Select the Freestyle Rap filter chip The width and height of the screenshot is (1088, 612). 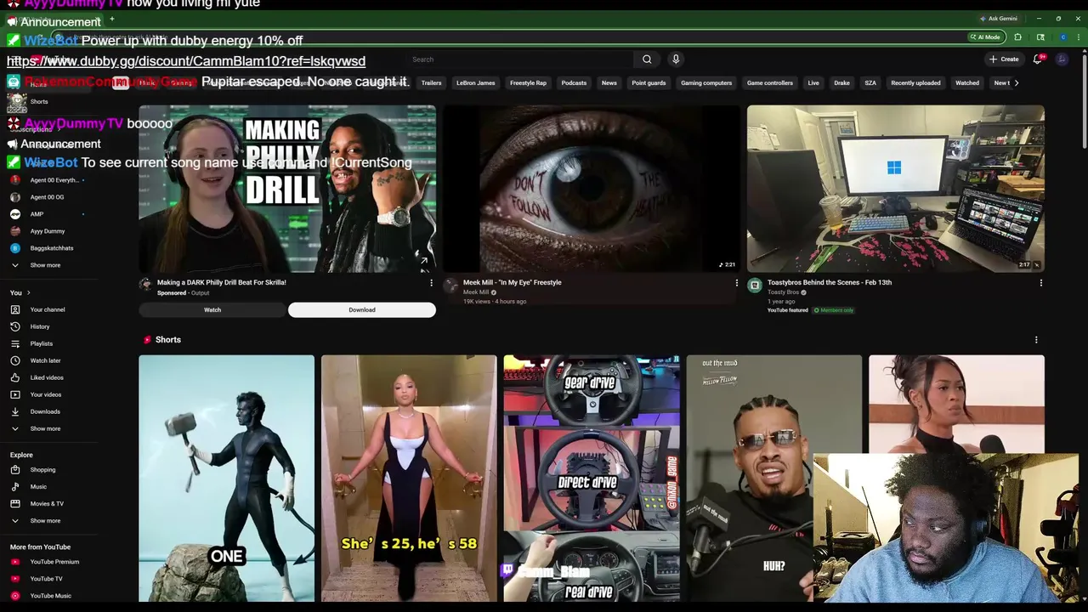click(x=529, y=83)
